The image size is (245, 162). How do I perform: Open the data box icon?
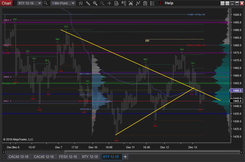[117, 3]
